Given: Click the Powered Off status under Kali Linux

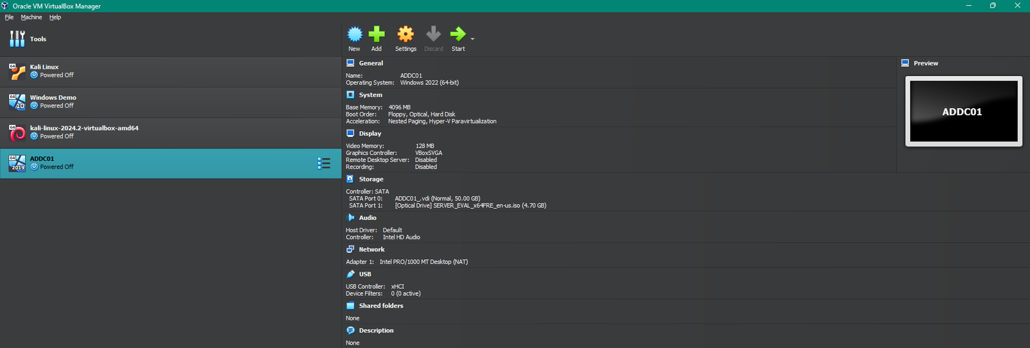Looking at the screenshot, I should (x=57, y=75).
